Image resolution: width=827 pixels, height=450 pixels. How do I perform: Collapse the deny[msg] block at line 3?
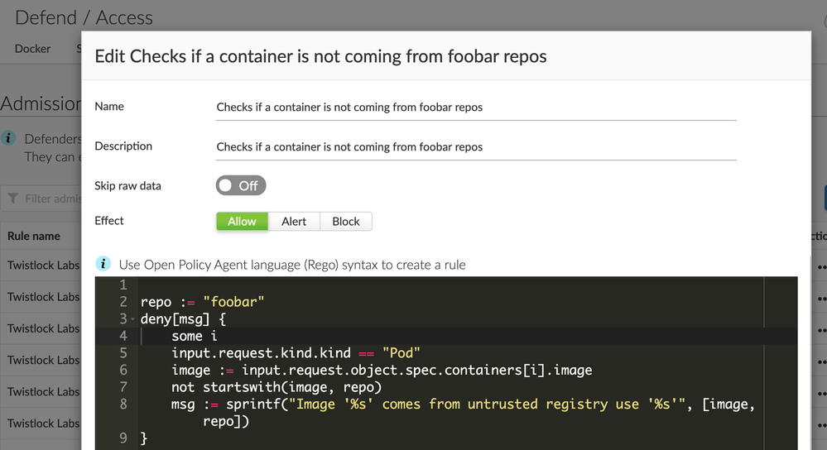coord(132,319)
